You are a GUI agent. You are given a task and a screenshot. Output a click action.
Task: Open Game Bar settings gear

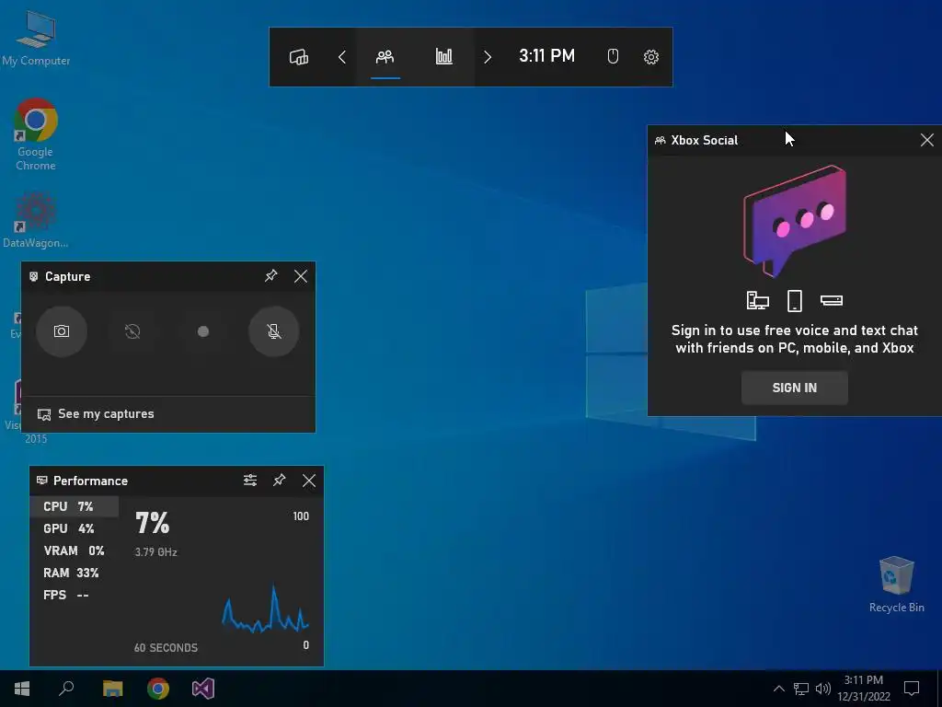pyautogui.click(x=650, y=57)
